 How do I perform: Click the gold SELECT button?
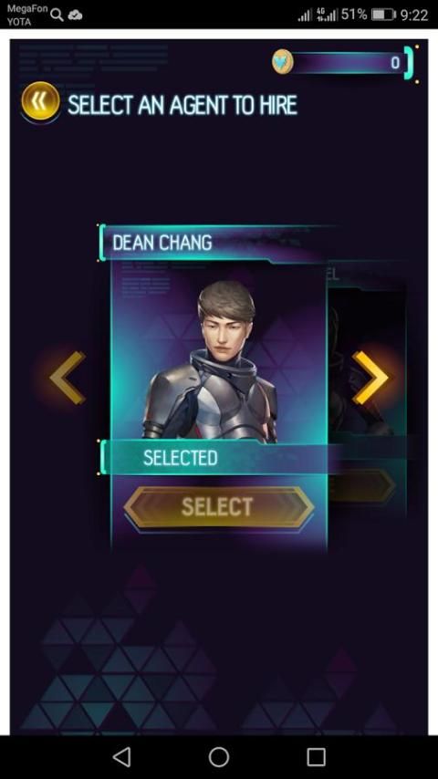219,507
